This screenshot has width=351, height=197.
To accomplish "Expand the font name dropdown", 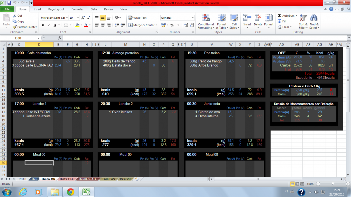I will point(67,18).
